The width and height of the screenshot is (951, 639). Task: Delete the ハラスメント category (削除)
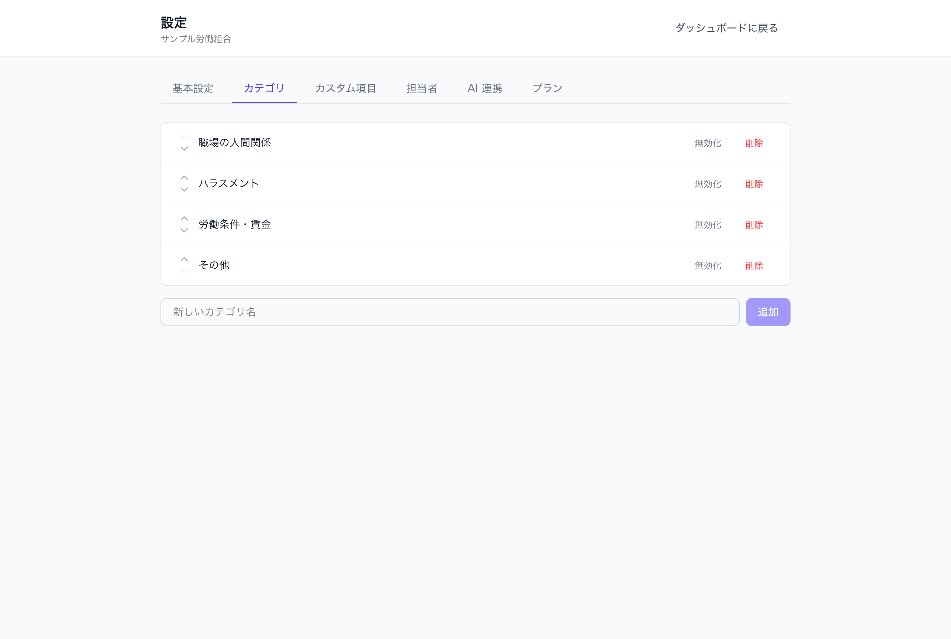[754, 184]
